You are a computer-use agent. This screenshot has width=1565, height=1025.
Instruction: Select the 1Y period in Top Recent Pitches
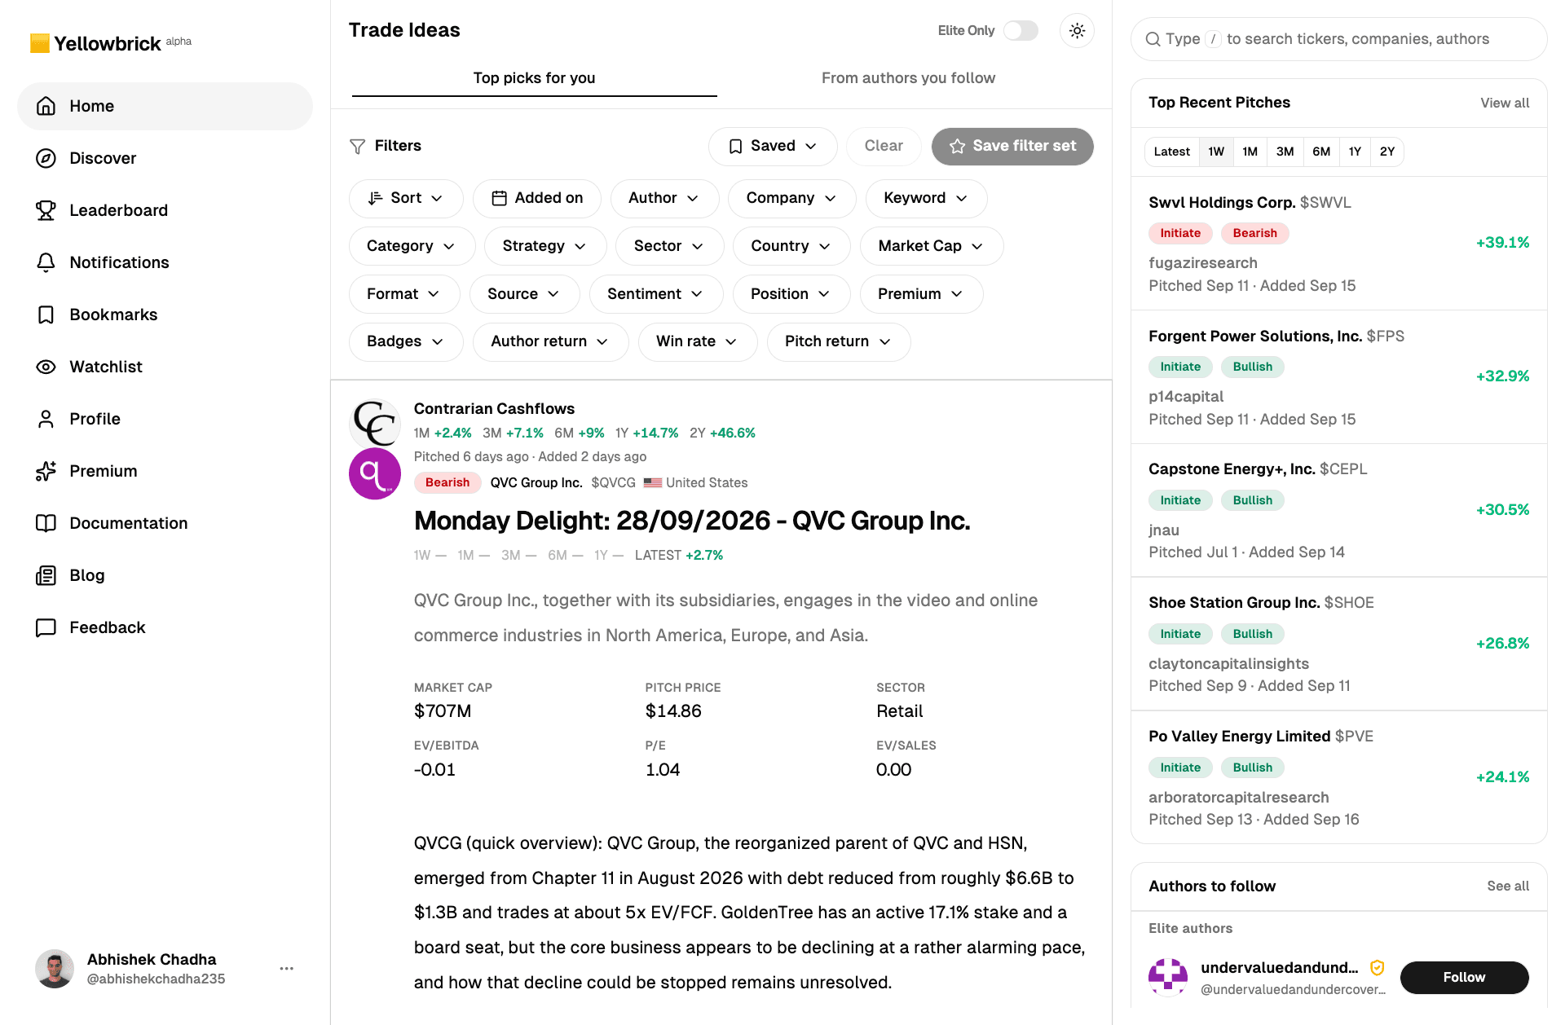(1355, 152)
